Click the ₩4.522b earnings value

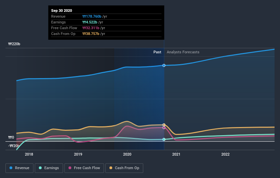(x=90, y=22)
